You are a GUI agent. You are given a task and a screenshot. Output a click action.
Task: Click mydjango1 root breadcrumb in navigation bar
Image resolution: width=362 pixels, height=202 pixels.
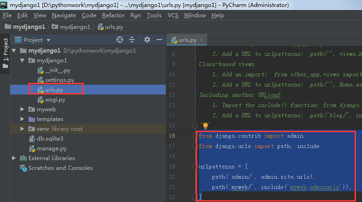click(25, 27)
